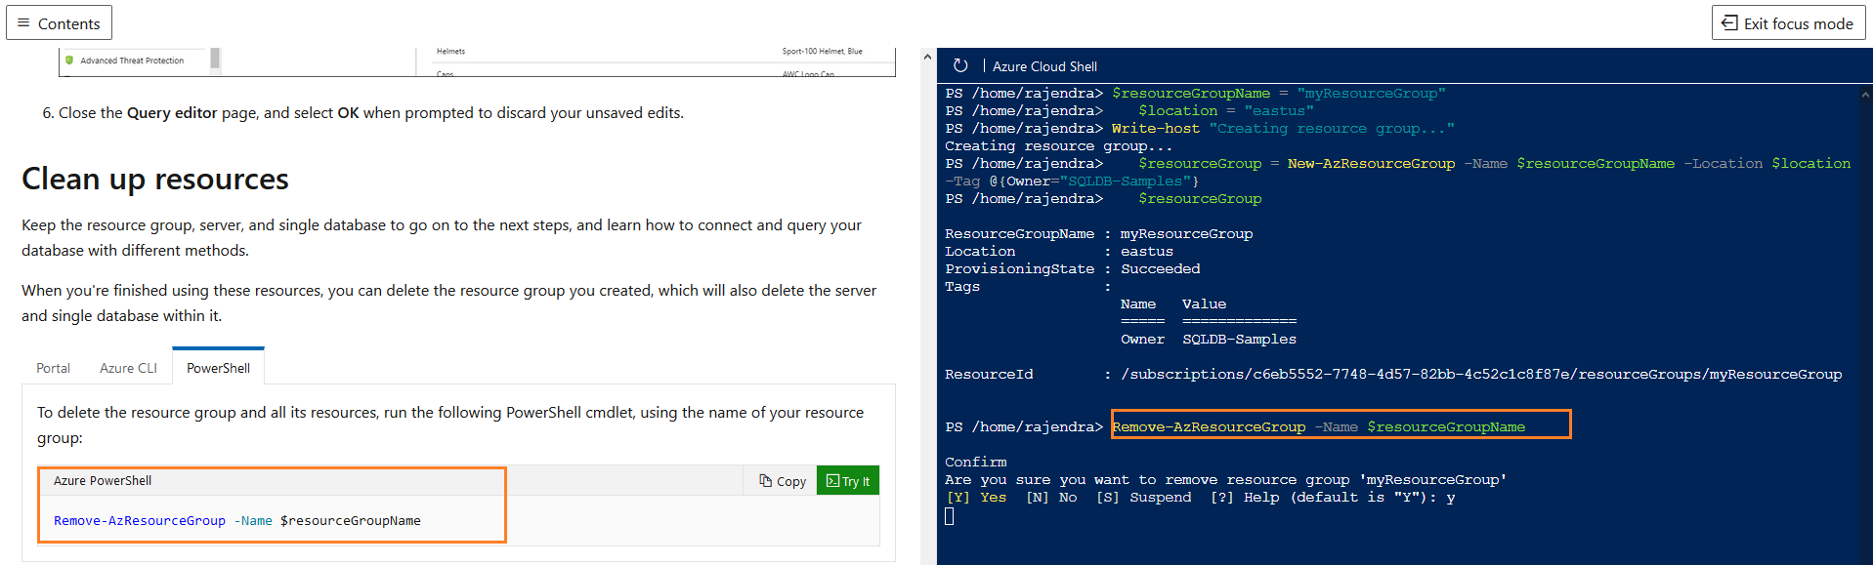Click the docs pane scroll-up arrow

click(927, 57)
